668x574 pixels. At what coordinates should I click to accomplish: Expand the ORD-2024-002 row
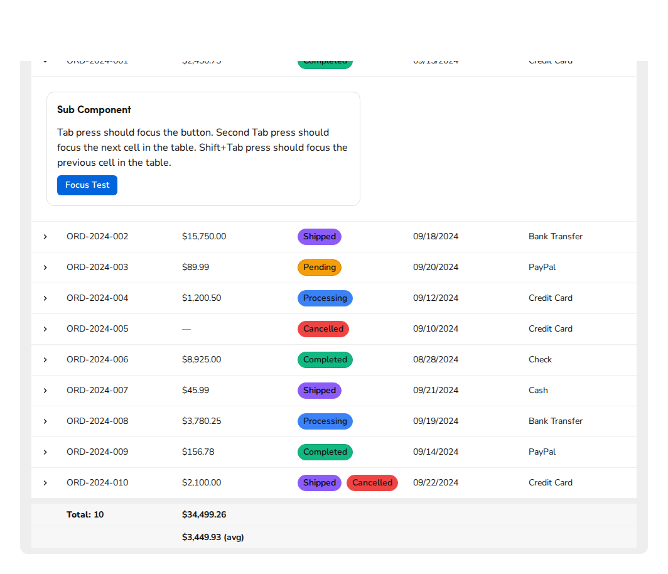point(45,237)
